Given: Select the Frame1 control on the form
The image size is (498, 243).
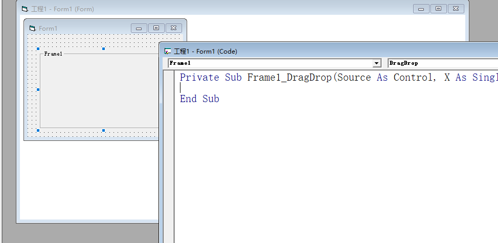Looking at the screenshot, I should [99, 92].
